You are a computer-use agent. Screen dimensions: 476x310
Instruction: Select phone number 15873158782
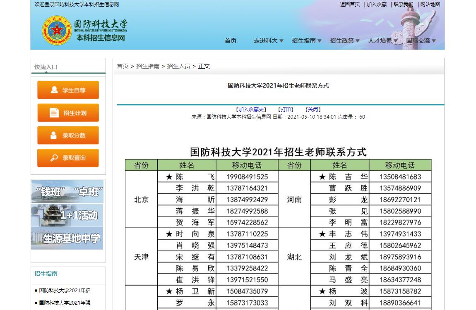click(400, 291)
